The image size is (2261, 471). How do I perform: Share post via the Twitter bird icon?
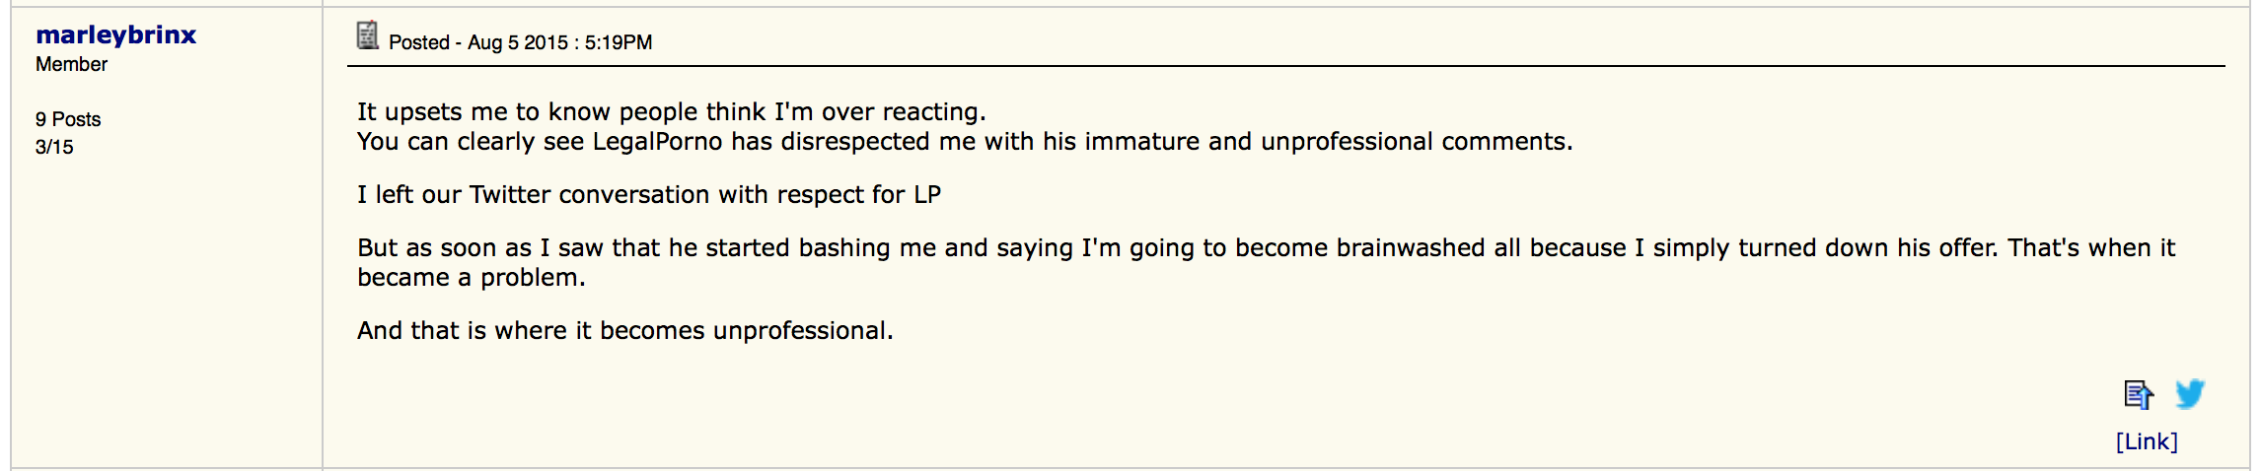point(2190,394)
